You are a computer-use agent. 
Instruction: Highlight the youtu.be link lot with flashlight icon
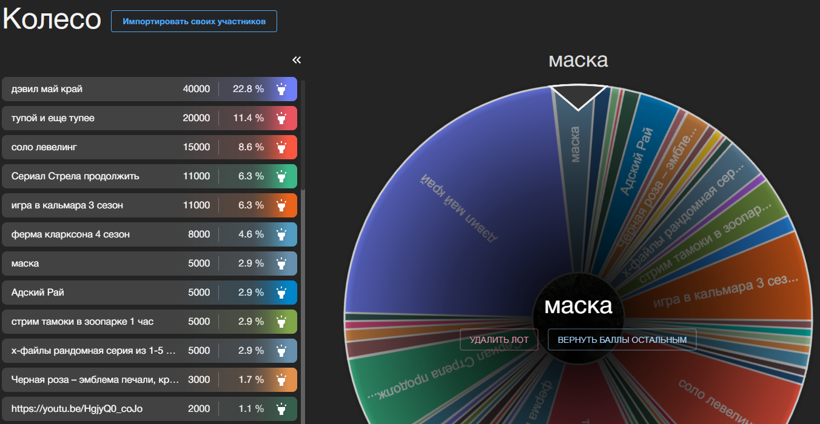pos(281,409)
